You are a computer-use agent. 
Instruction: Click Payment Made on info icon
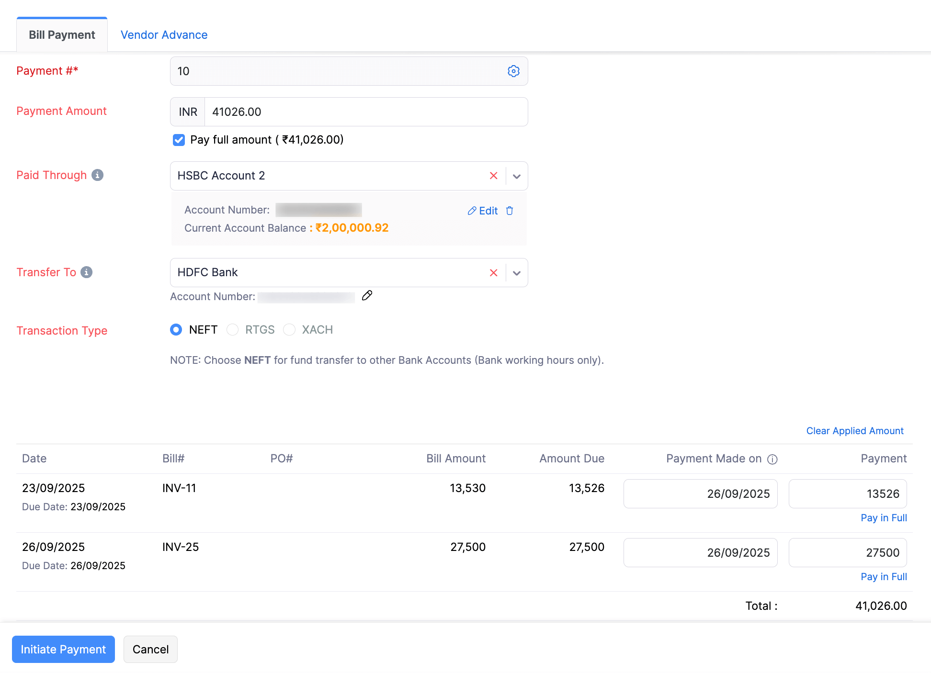point(772,460)
